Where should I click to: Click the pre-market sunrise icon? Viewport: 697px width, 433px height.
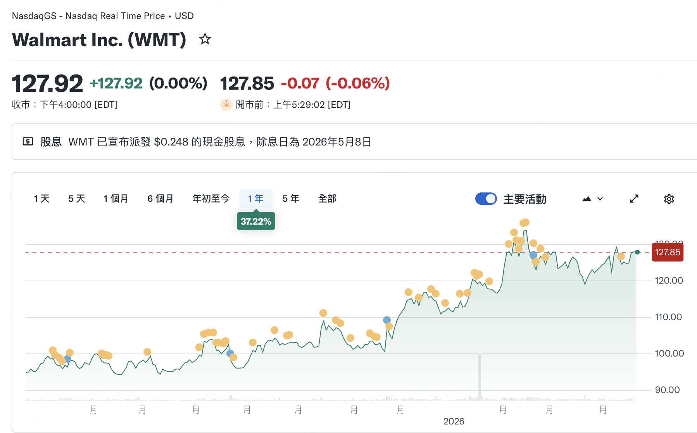click(226, 105)
